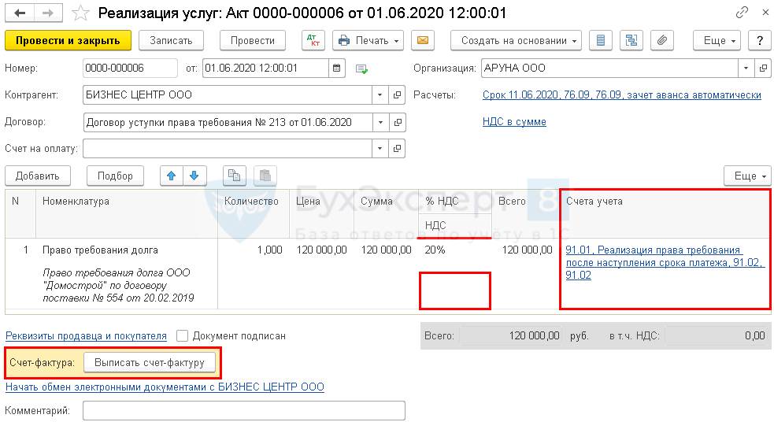774x422 pixels.
Task: Open Счет на оплату record icon
Action: (398, 148)
